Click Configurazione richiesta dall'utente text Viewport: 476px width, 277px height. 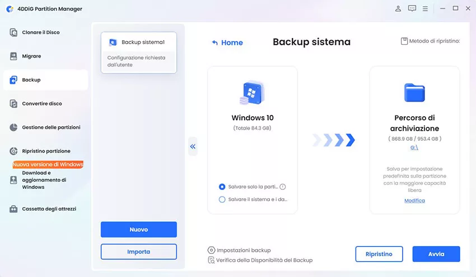point(136,61)
